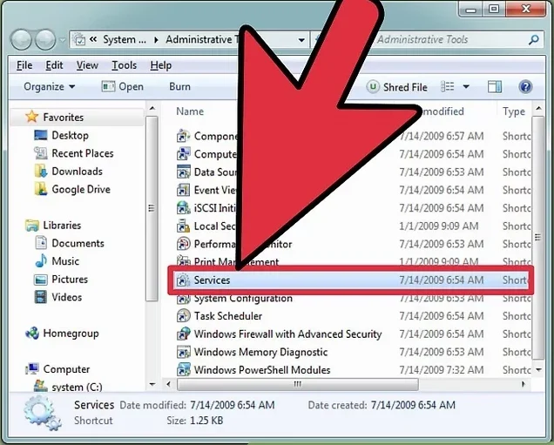The height and width of the screenshot is (445, 554).
Task: Click the iSCSI Initiator shortcut icon
Action: (184, 208)
